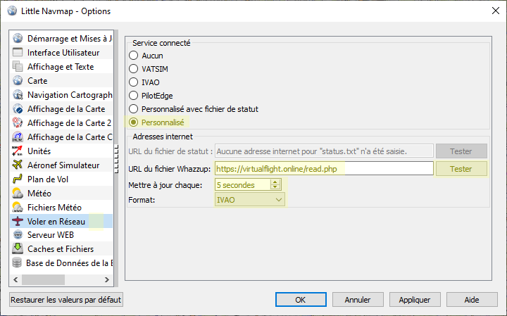
Task: Click Restaurer les valeurs par défaut
Action: pos(66,300)
